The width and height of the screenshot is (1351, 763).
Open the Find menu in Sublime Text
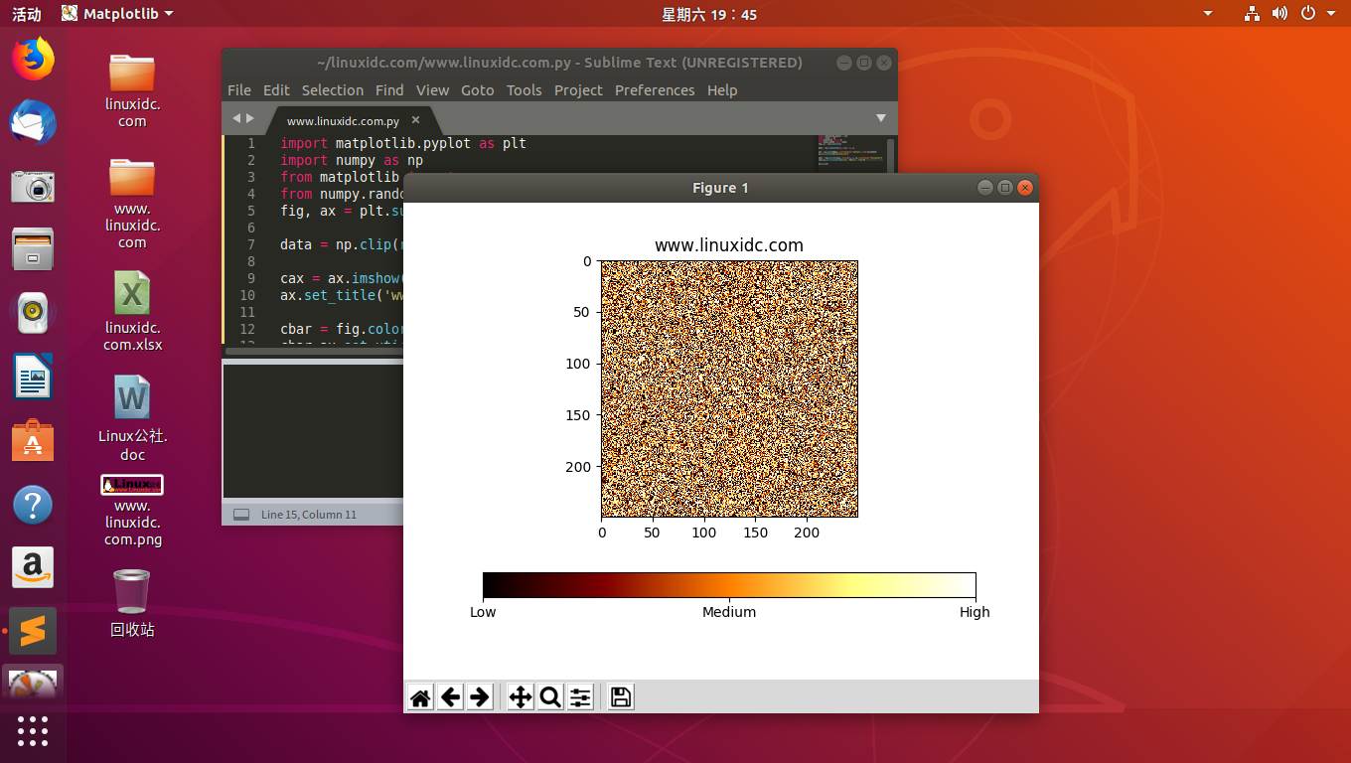click(x=389, y=90)
